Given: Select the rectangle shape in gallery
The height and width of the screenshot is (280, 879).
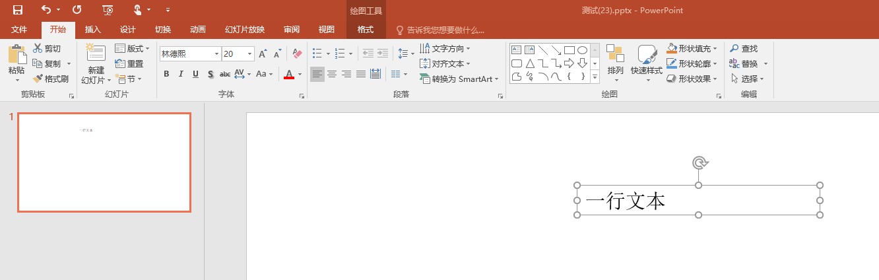Looking at the screenshot, I should point(570,50).
